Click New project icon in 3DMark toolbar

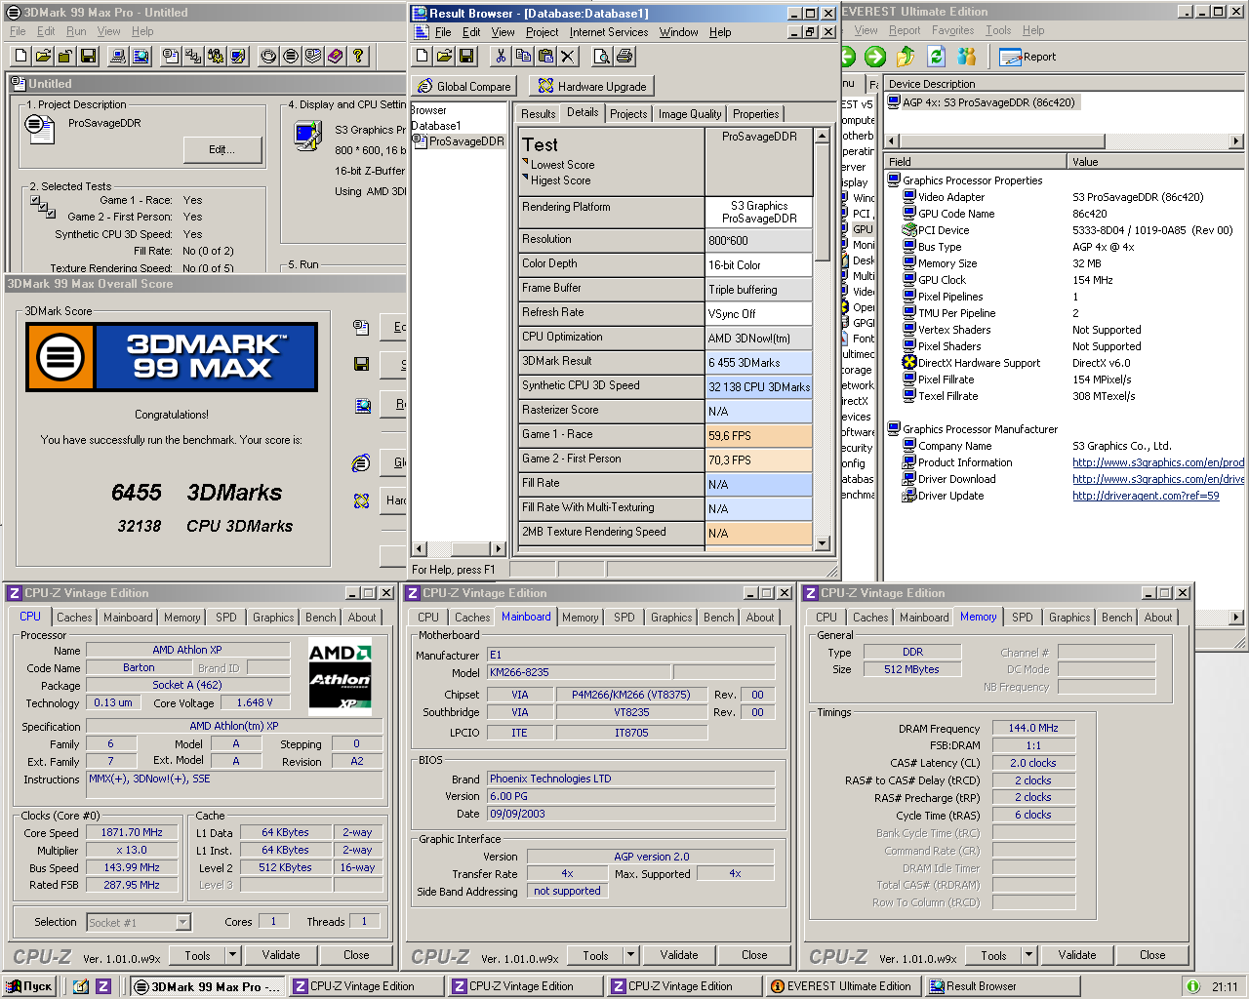click(x=20, y=57)
